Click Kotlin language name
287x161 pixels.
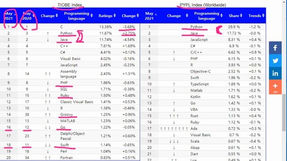(195, 97)
